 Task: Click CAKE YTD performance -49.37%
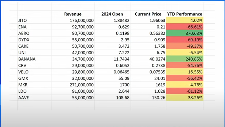185,46
